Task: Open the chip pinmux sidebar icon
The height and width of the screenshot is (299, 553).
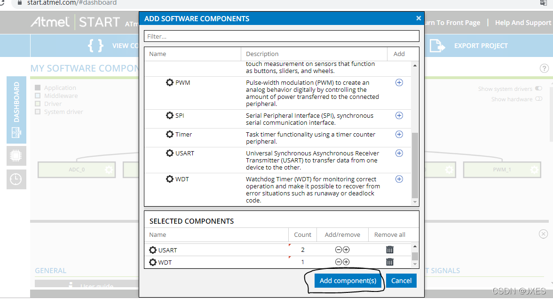Action: (16, 156)
